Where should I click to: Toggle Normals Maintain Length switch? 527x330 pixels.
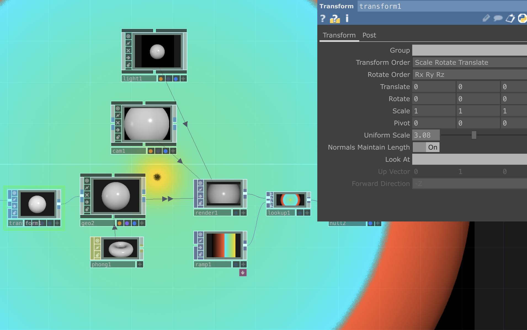click(x=426, y=147)
